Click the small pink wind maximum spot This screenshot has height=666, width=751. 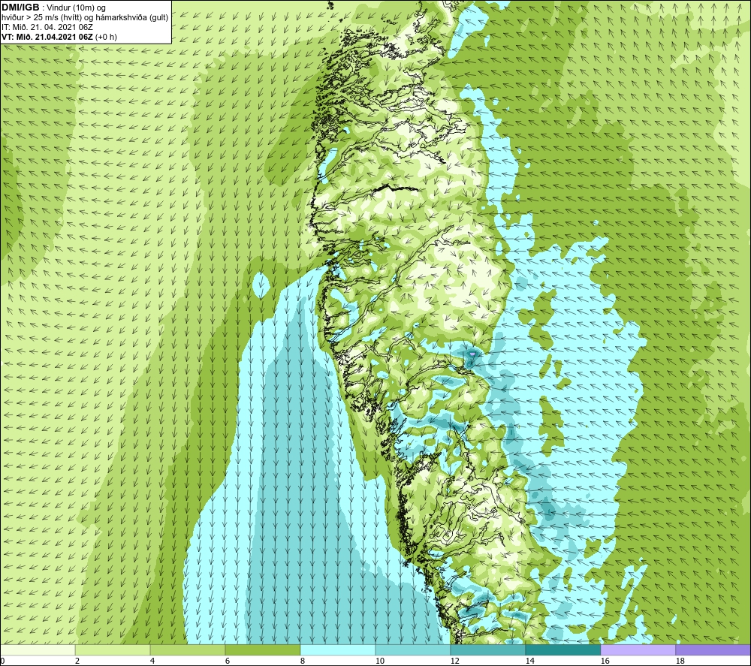(x=472, y=354)
